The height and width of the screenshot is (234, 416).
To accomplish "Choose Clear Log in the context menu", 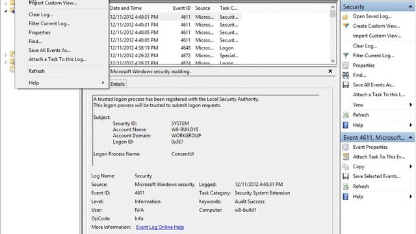I will tap(40, 14).
